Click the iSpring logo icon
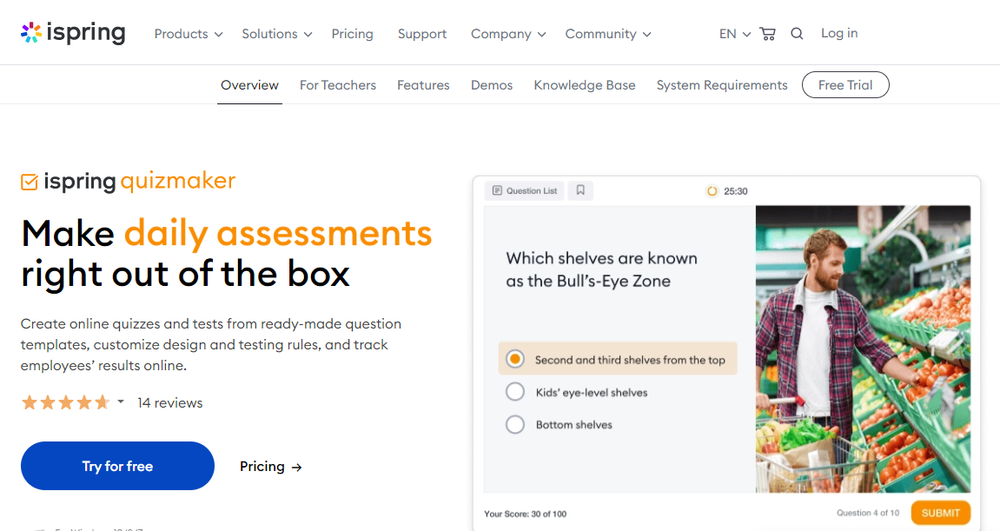Image resolution: width=1000 pixels, height=531 pixels. click(x=30, y=33)
